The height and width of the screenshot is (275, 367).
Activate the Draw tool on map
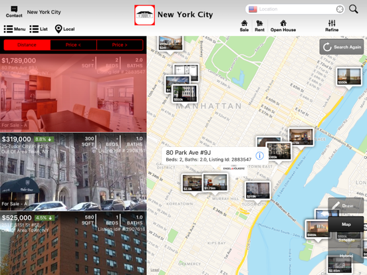click(x=346, y=205)
